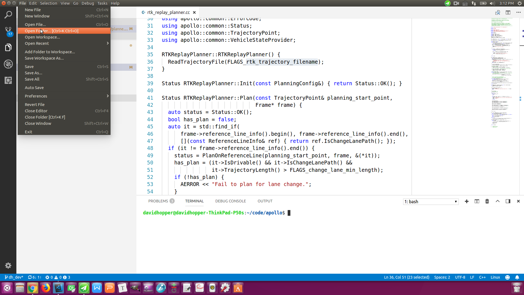Maximize the panel with up chevron

click(498, 201)
